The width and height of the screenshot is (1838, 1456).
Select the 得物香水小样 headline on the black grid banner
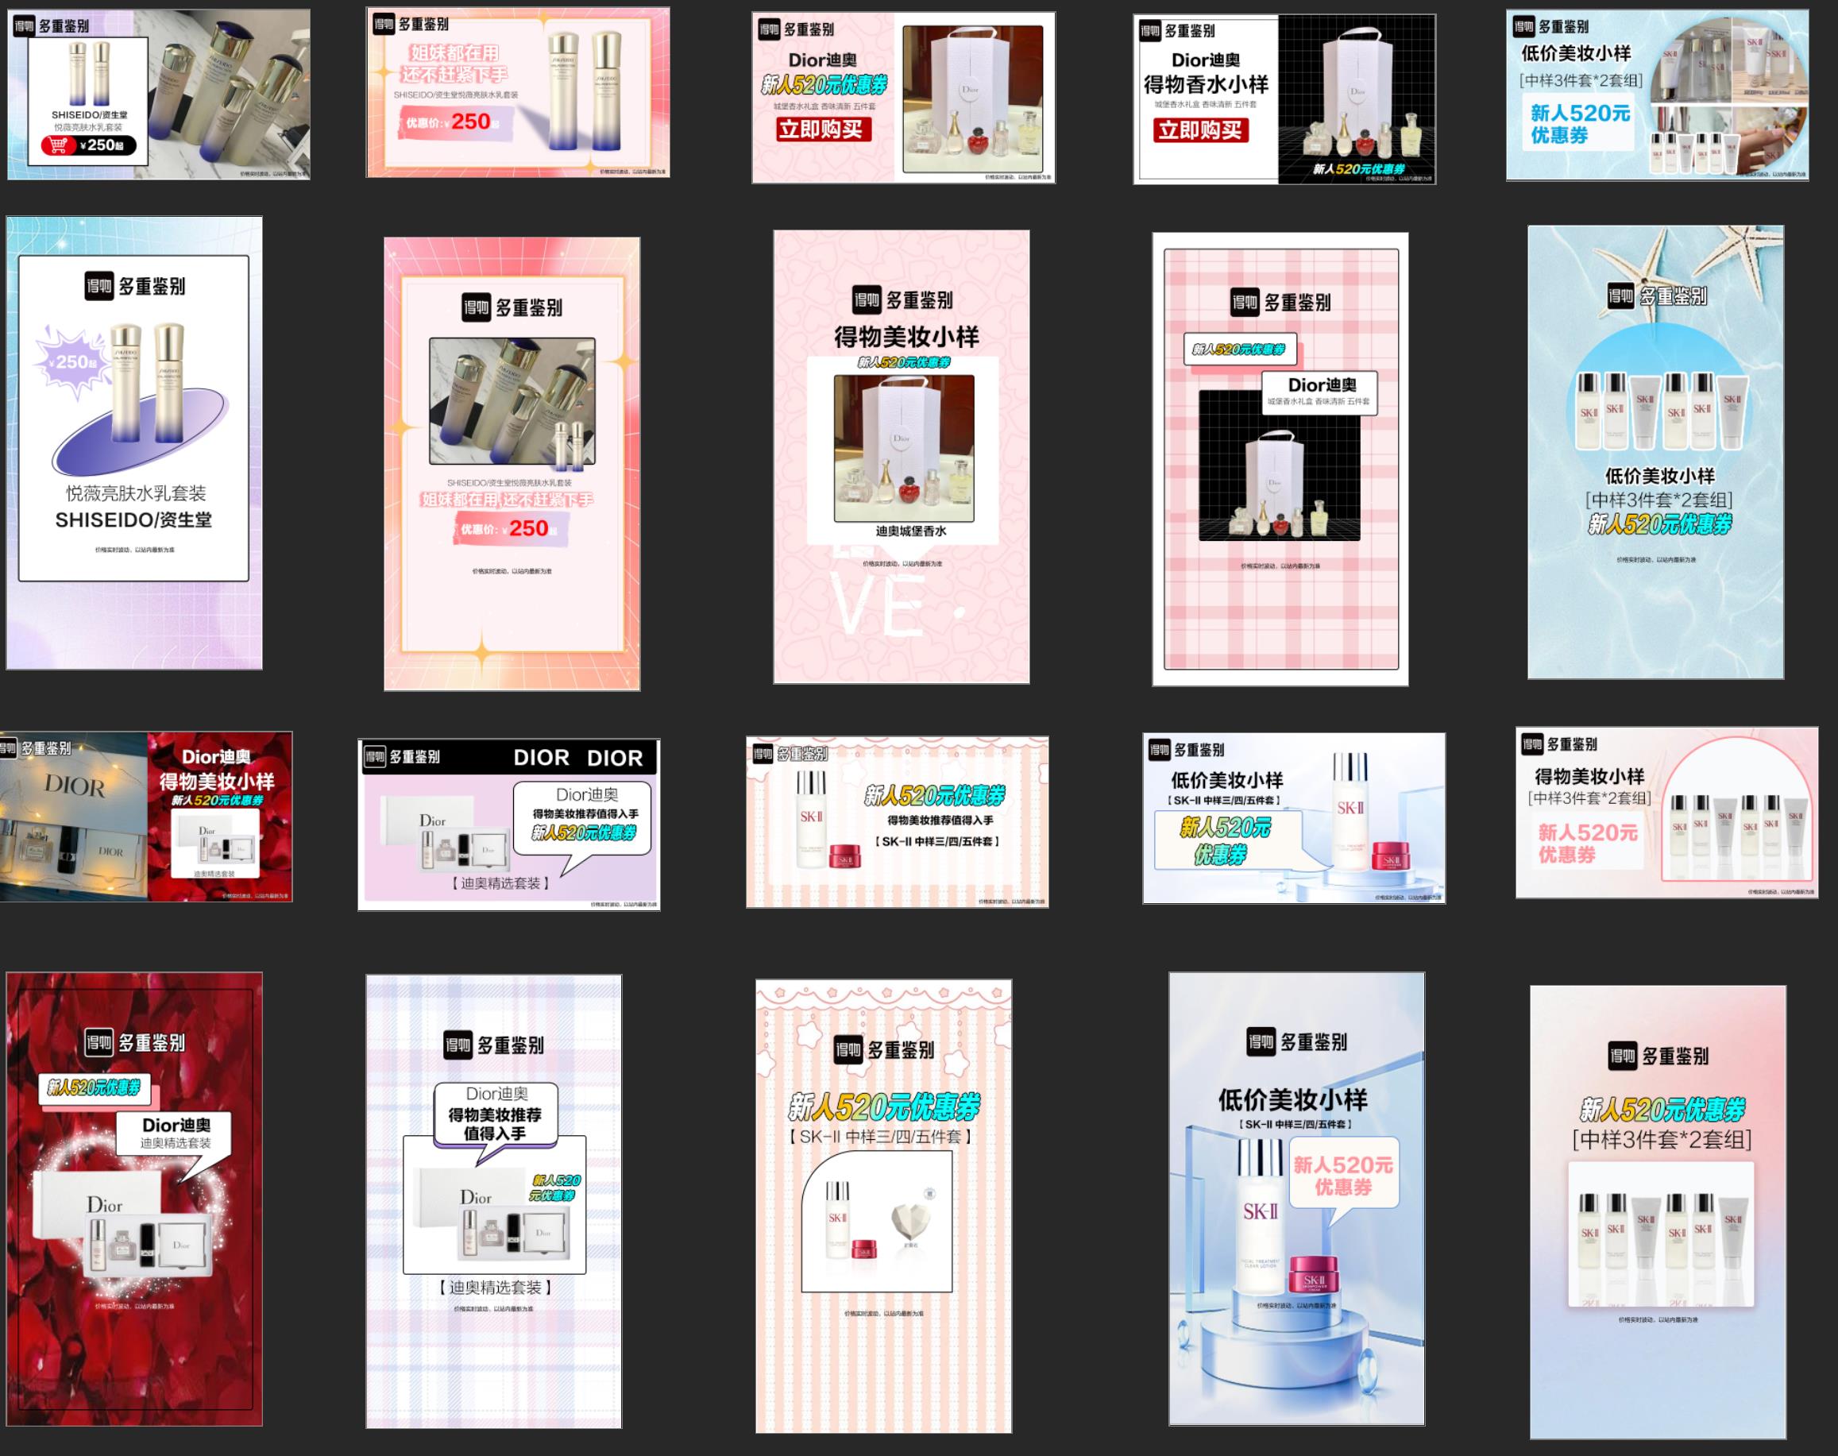[x=1206, y=84]
